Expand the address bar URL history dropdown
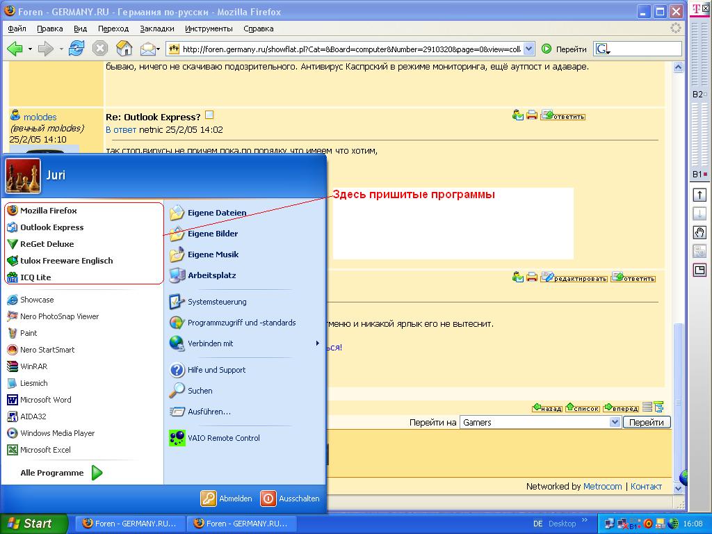 pos(529,49)
